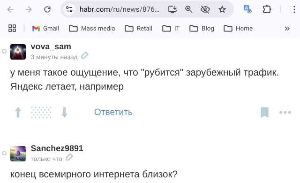Open the Retail bookmarks folder
Screen dimensions: 300x183
[138, 29]
